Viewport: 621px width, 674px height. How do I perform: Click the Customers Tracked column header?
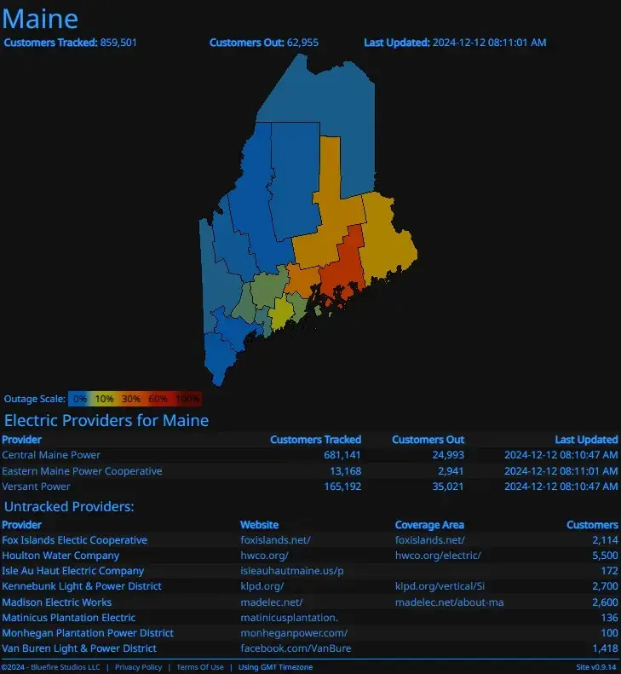315,440
